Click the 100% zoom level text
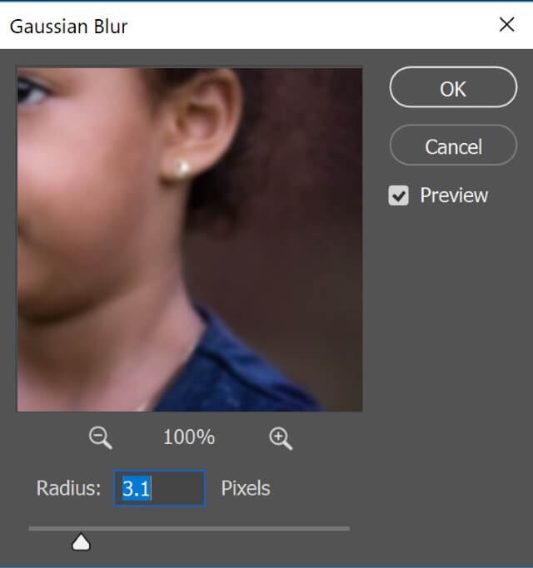This screenshot has width=533, height=568. pos(189,437)
